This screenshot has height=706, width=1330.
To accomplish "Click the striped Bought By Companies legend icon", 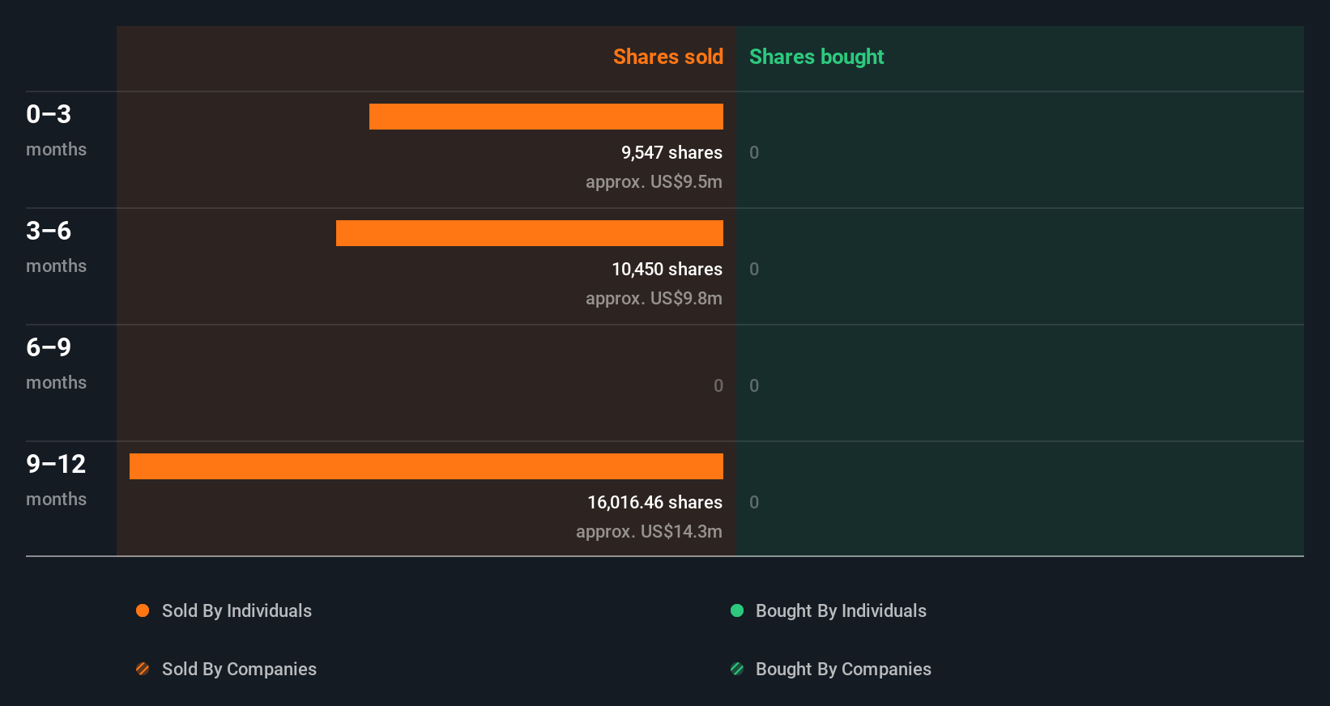I will [737, 669].
